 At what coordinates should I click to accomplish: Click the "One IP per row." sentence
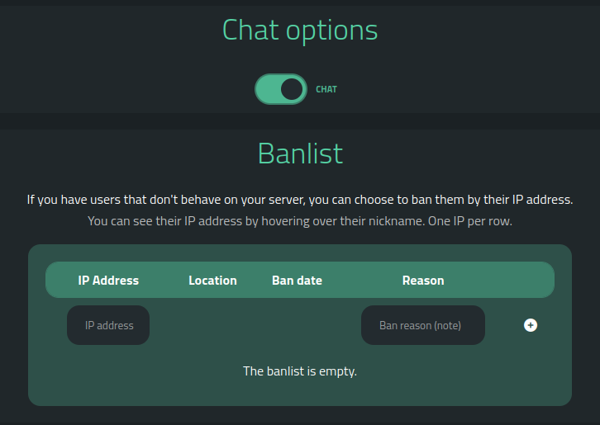tap(469, 221)
